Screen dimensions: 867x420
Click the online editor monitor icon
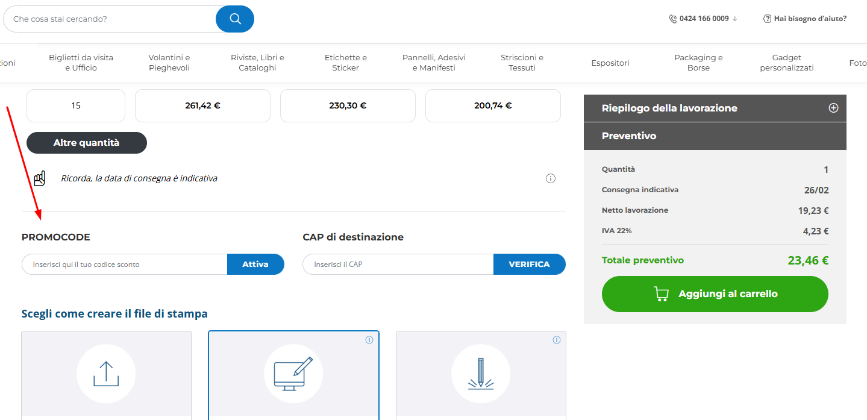click(293, 374)
